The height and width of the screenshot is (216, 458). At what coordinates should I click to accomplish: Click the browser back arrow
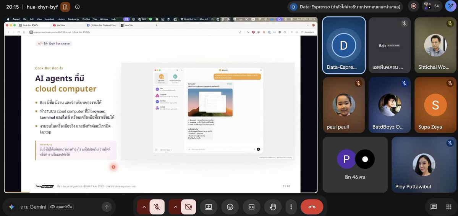(8, 32)
